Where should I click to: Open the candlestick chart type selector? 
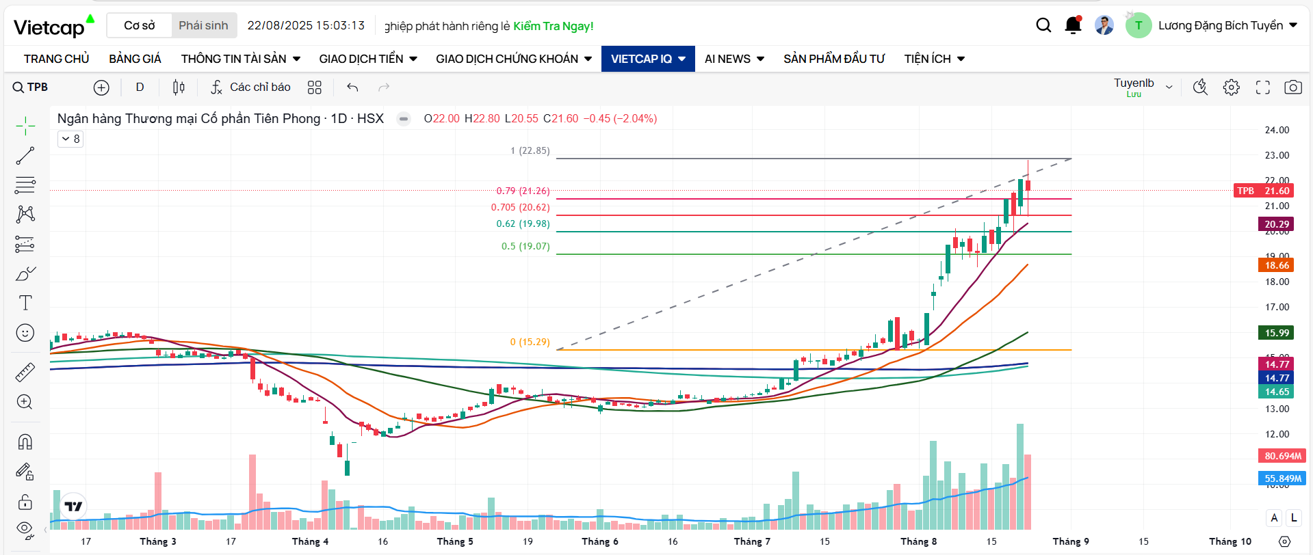click(179, 87)
